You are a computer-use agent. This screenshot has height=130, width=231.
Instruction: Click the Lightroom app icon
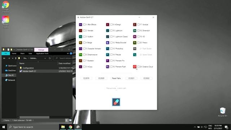pos(108,30)
